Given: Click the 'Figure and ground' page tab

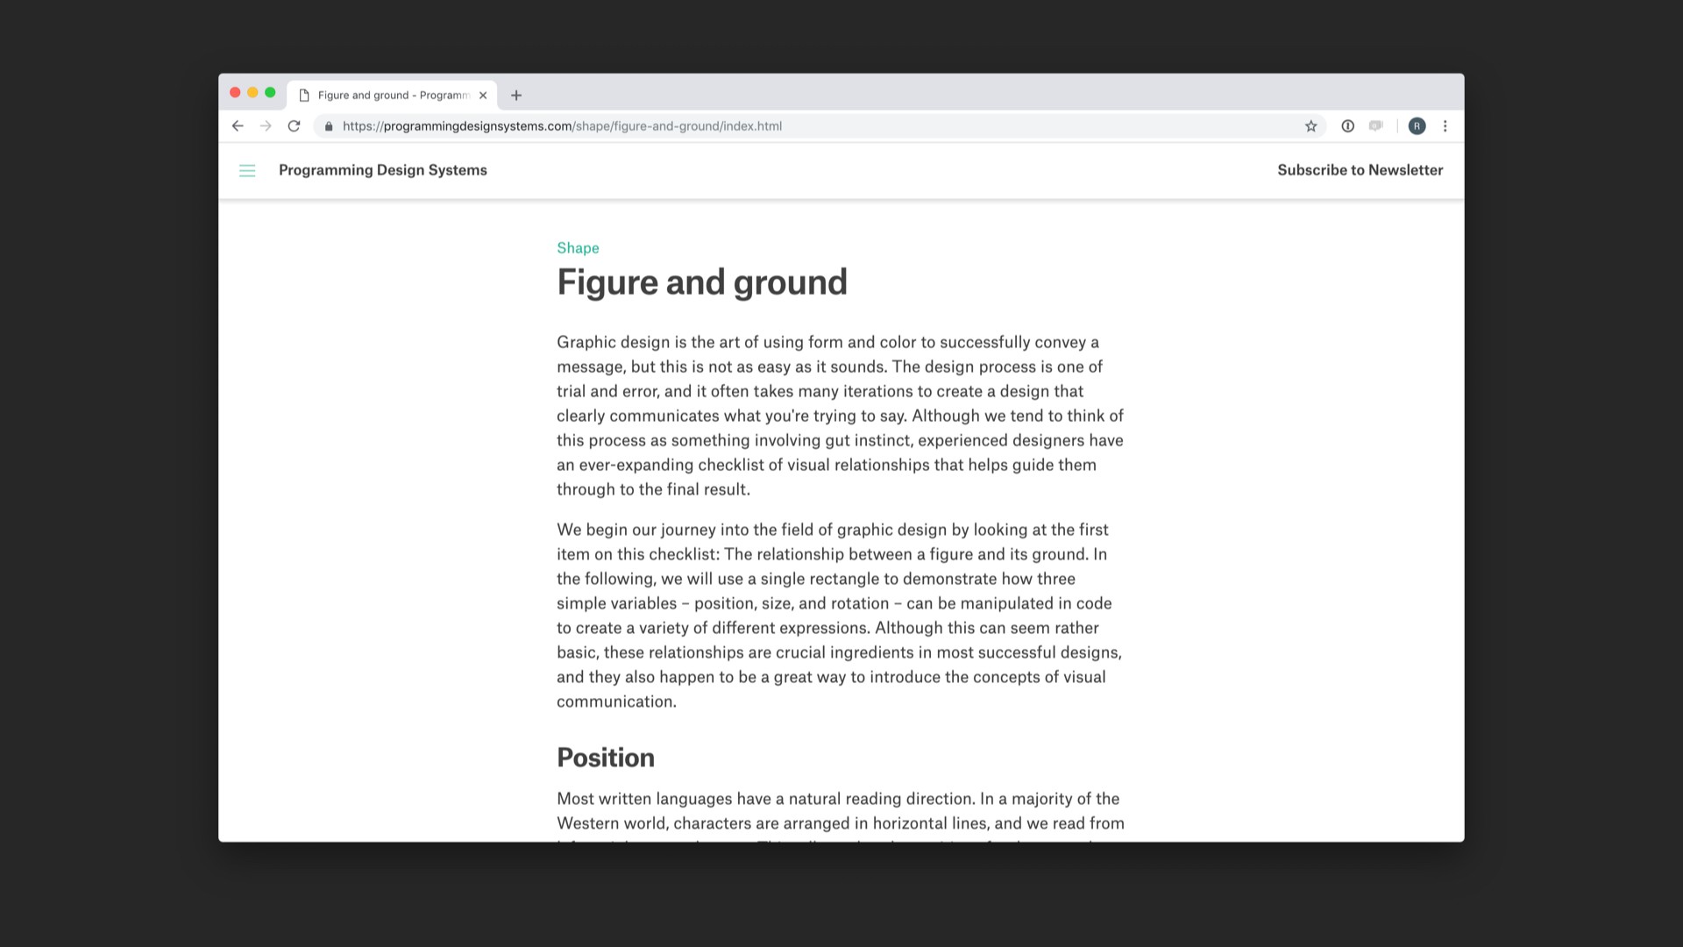Looking at the screenshot, I should [391, 95].
